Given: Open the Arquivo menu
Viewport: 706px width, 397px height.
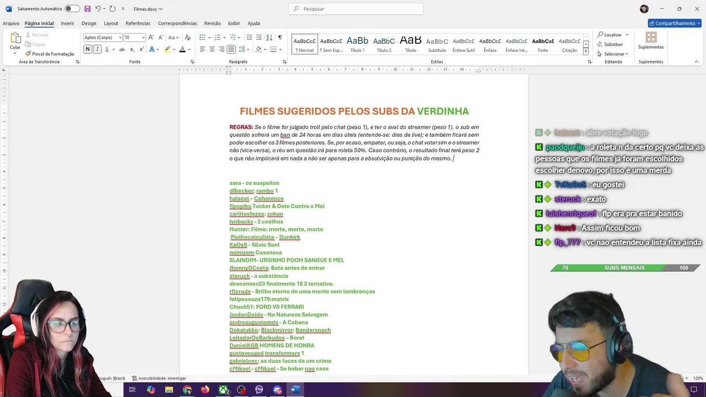Looking at the screenshot, I should coord(11,23).
